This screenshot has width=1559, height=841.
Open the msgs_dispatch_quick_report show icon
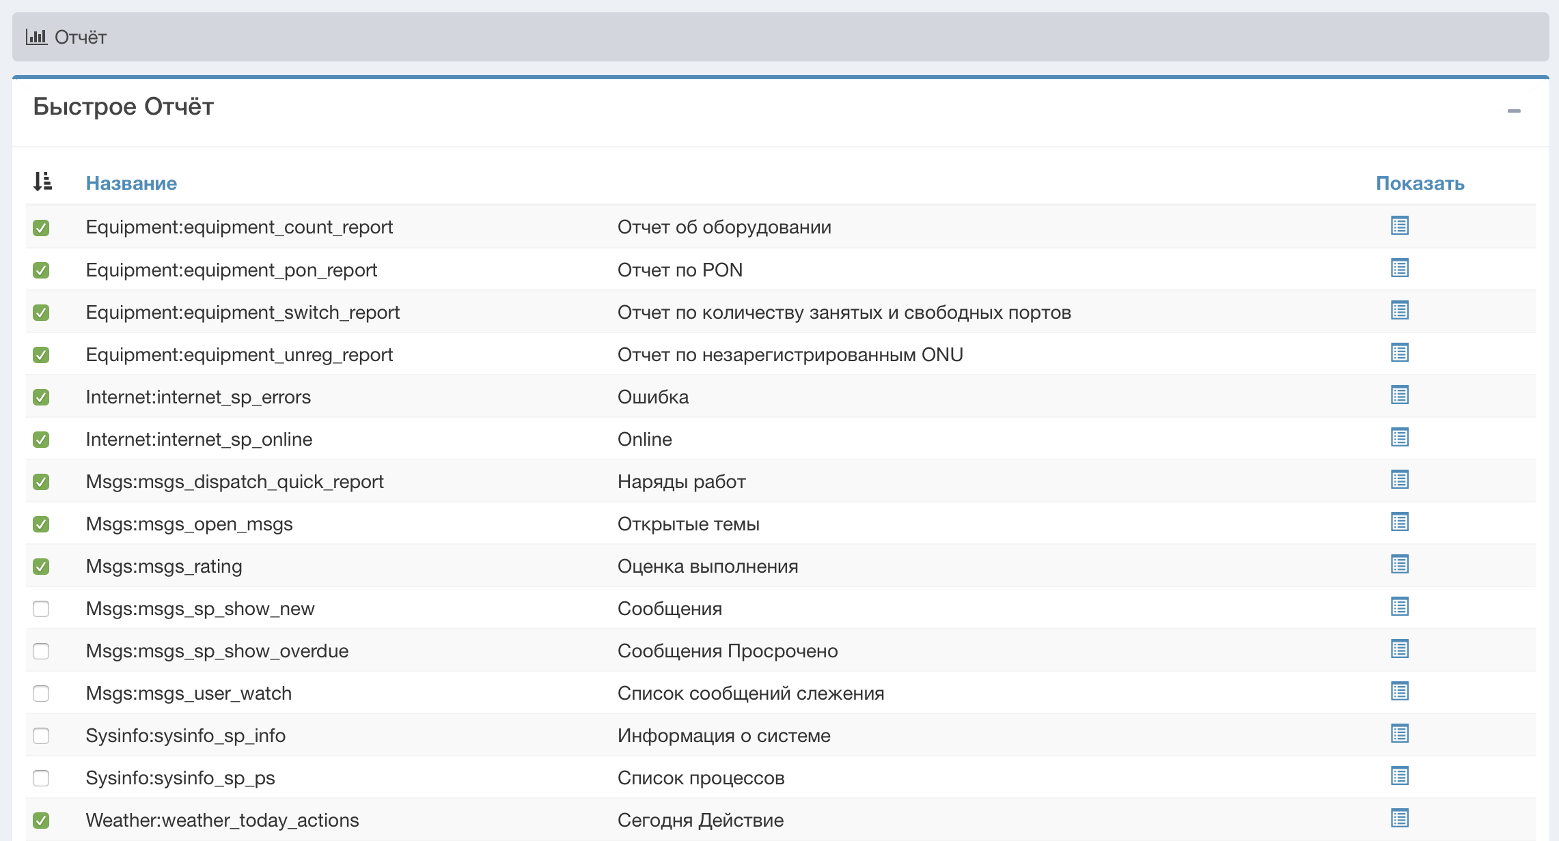click(1399, 480)
